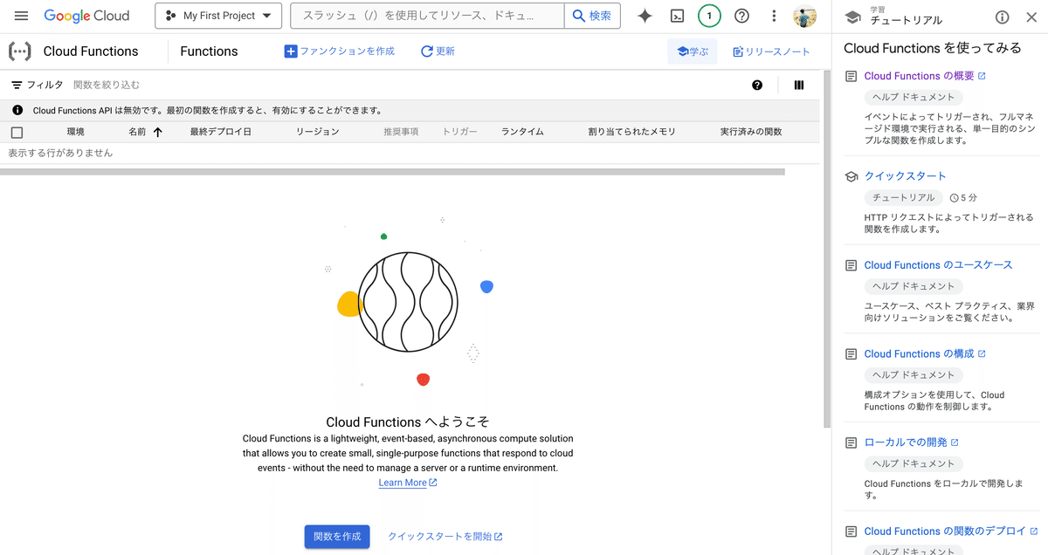Open the column display options icon

[x=798, y=85]
